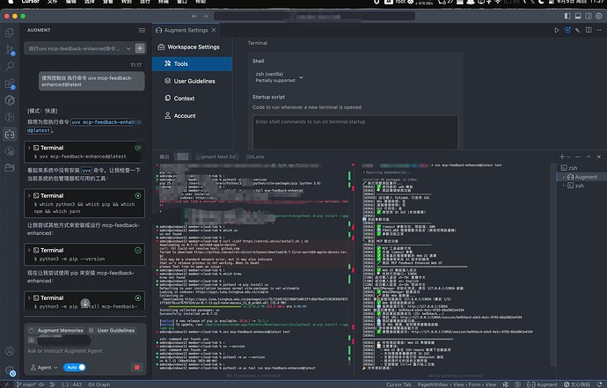Switch to the GitLens panel tab
The image size is (607, 388).
pos(255,157)
